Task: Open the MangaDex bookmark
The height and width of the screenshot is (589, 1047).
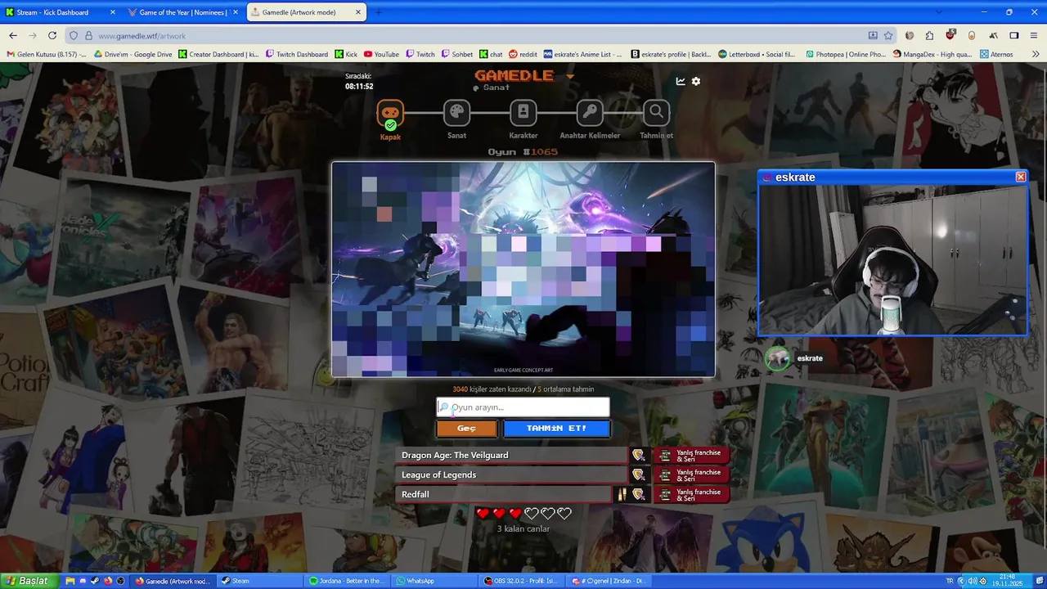Action: coord(932,54)
